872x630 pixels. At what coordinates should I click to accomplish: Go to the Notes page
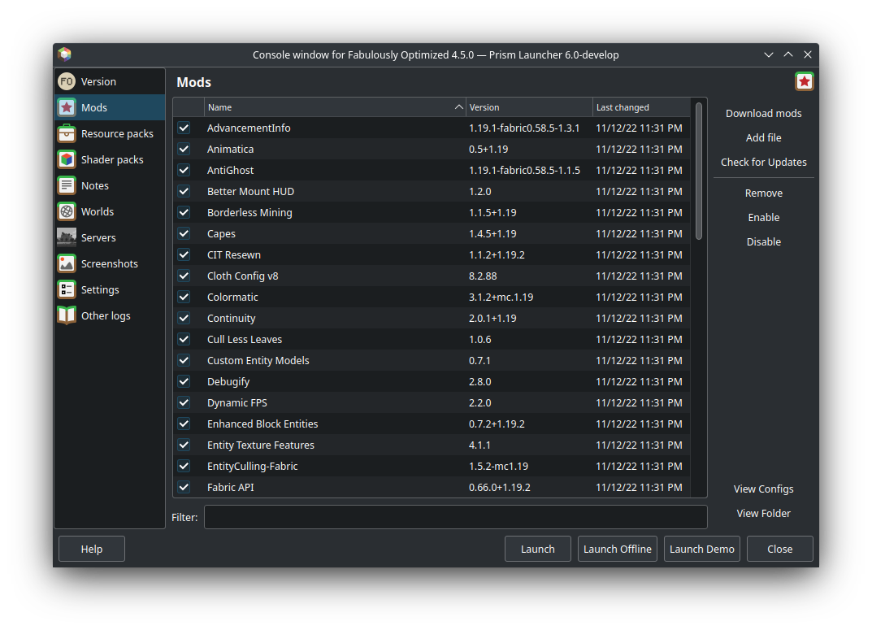(110, 185)
